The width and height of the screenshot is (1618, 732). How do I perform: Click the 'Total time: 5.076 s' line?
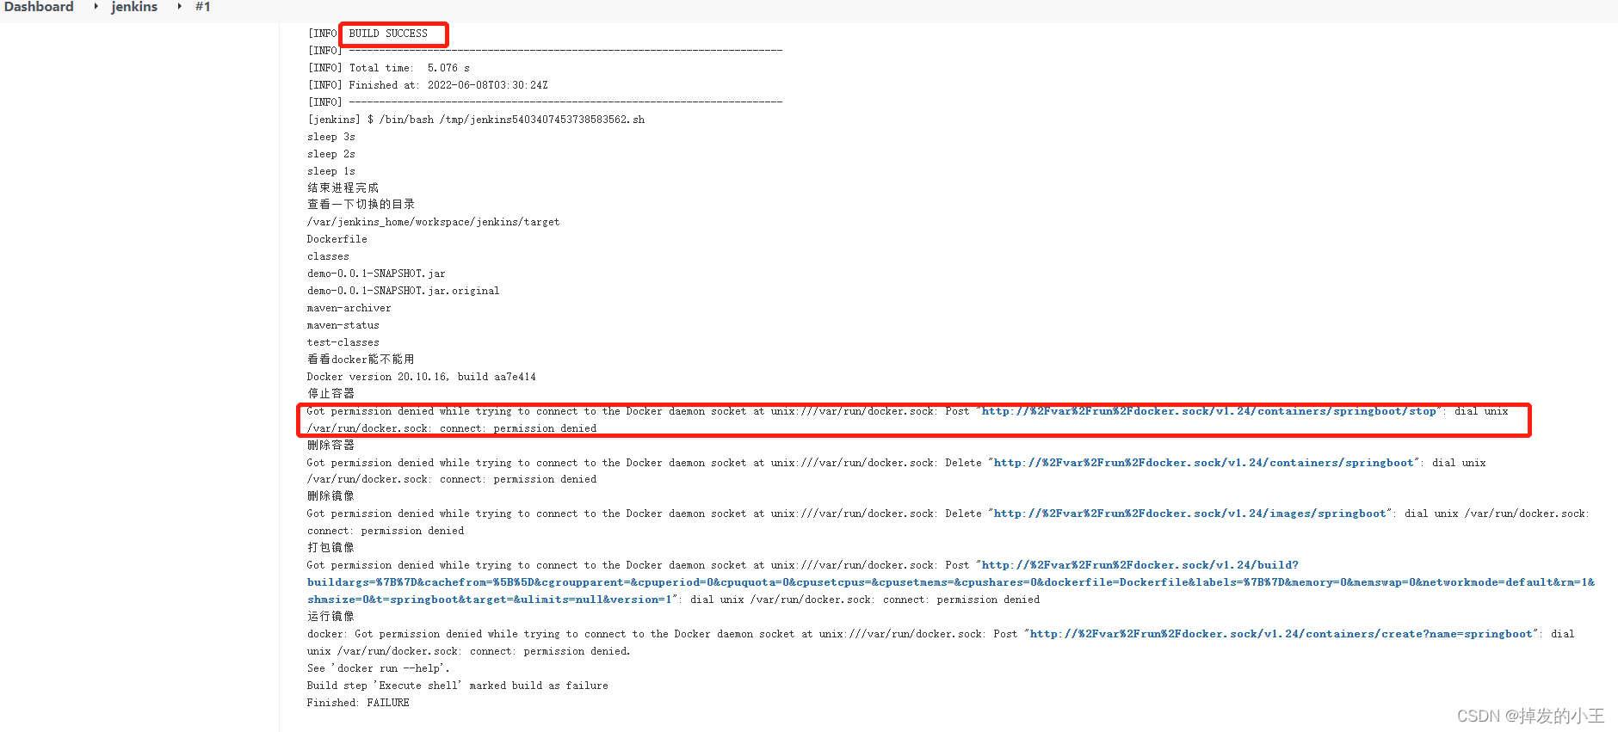pyautogui.click(x=388, y=68)
